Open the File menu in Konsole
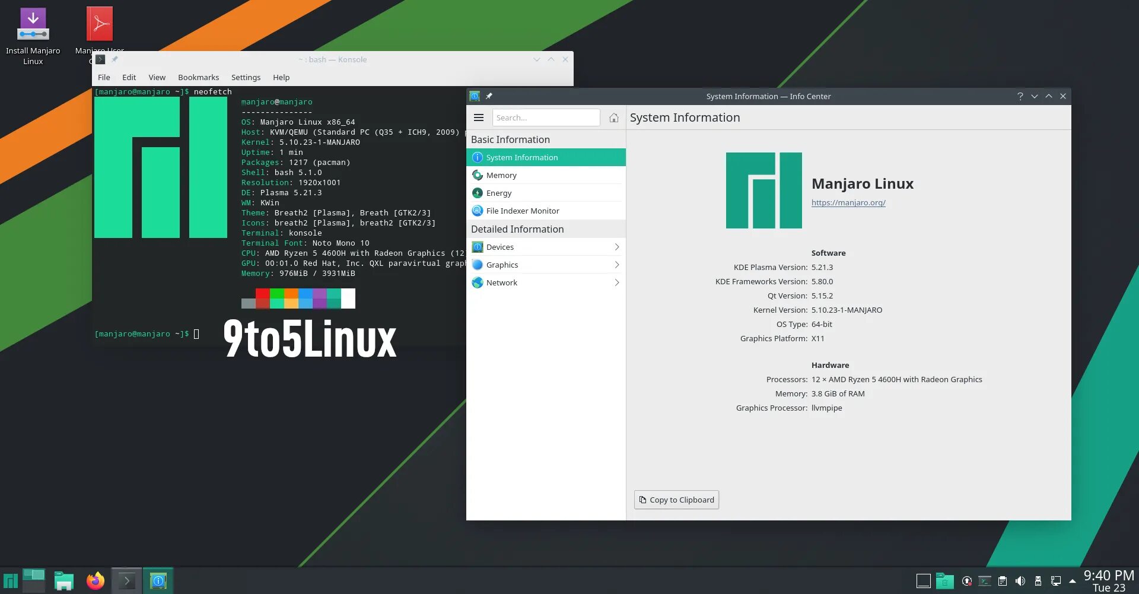Image resolution: width=1139 pixels, height=594 pixels. click(104, 77)
